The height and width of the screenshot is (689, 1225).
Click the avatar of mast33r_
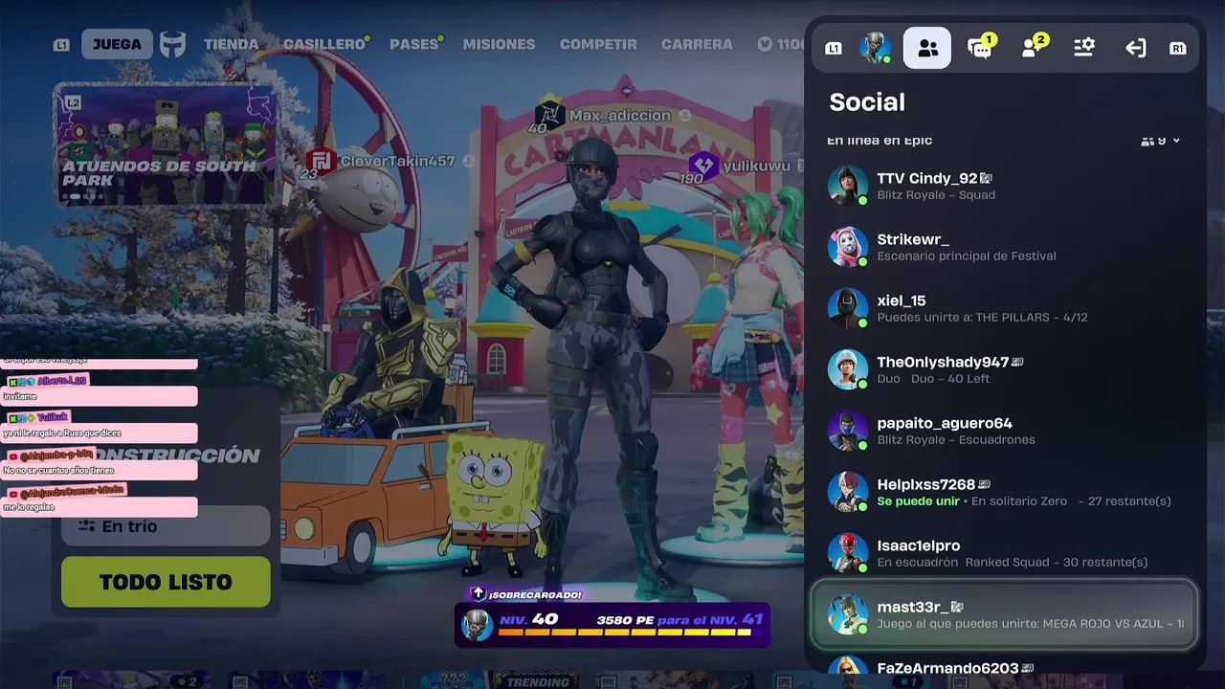click(848, 614)
